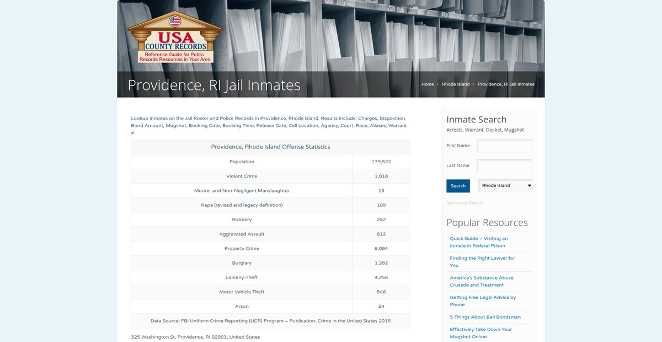Screen dimensions: 662x342
Task: Click the Offense Statistics table header
Action: click(x=270, y=147)
